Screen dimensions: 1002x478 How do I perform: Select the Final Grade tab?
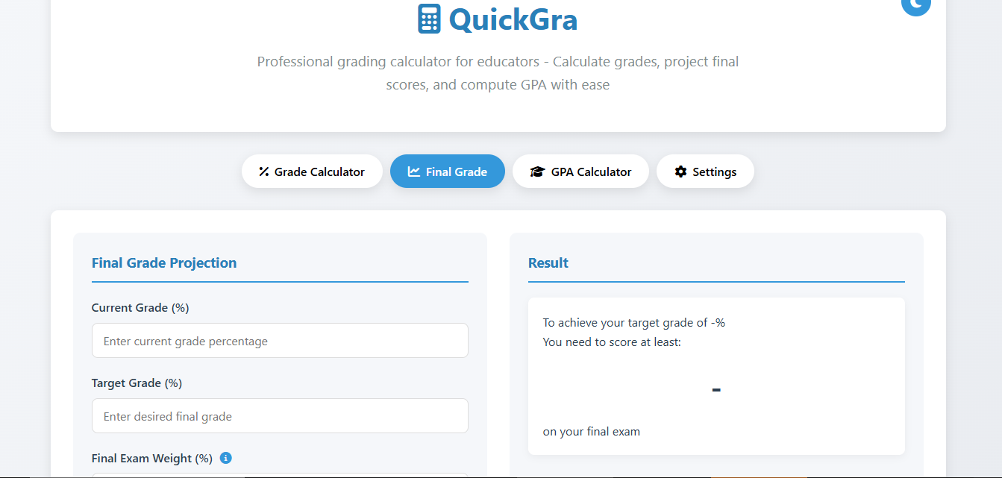448,172
